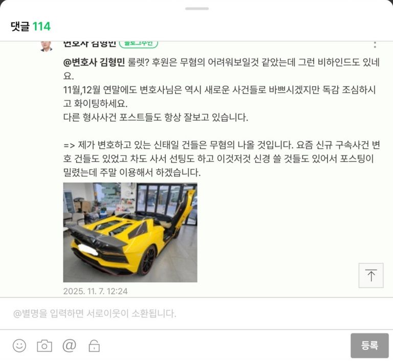Open the yellow sports car photo
This screenshot has width=393, height=361.
click(130, 232)
